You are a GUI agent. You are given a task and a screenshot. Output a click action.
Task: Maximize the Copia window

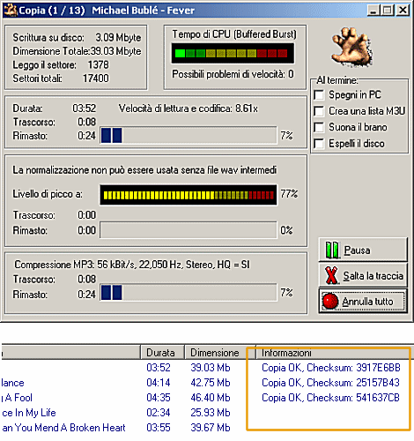tap(388, 11)
